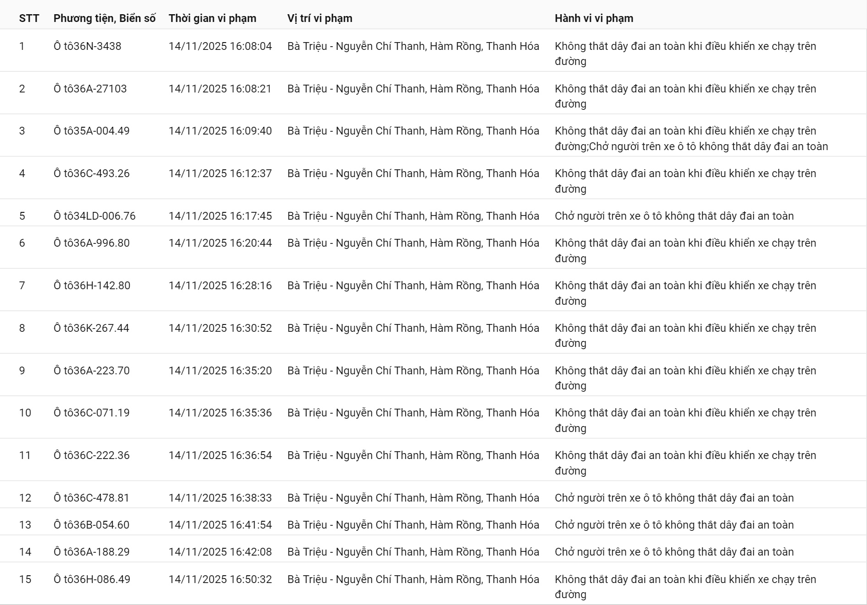
Task: Click the STT column header
Action: pos(29,18)
